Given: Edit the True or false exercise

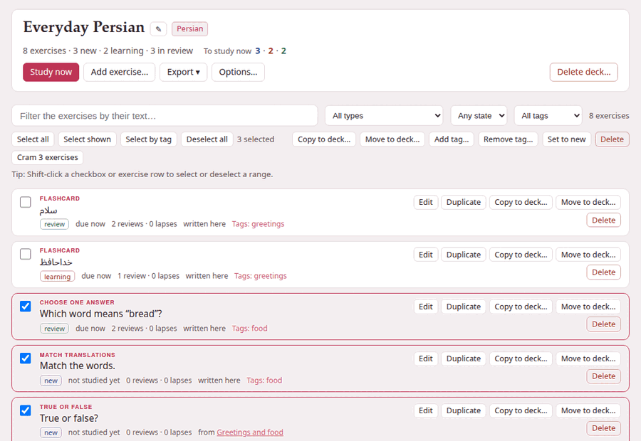Looking at the screenshot, I should click(426, 411).
